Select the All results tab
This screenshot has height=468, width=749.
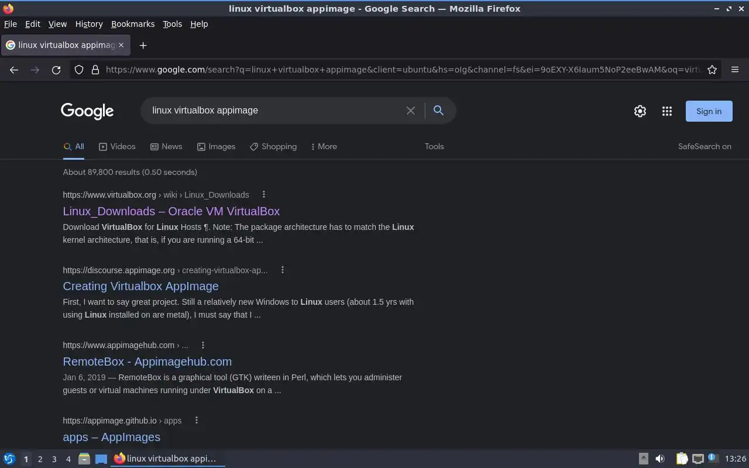[x=74, y=146]
